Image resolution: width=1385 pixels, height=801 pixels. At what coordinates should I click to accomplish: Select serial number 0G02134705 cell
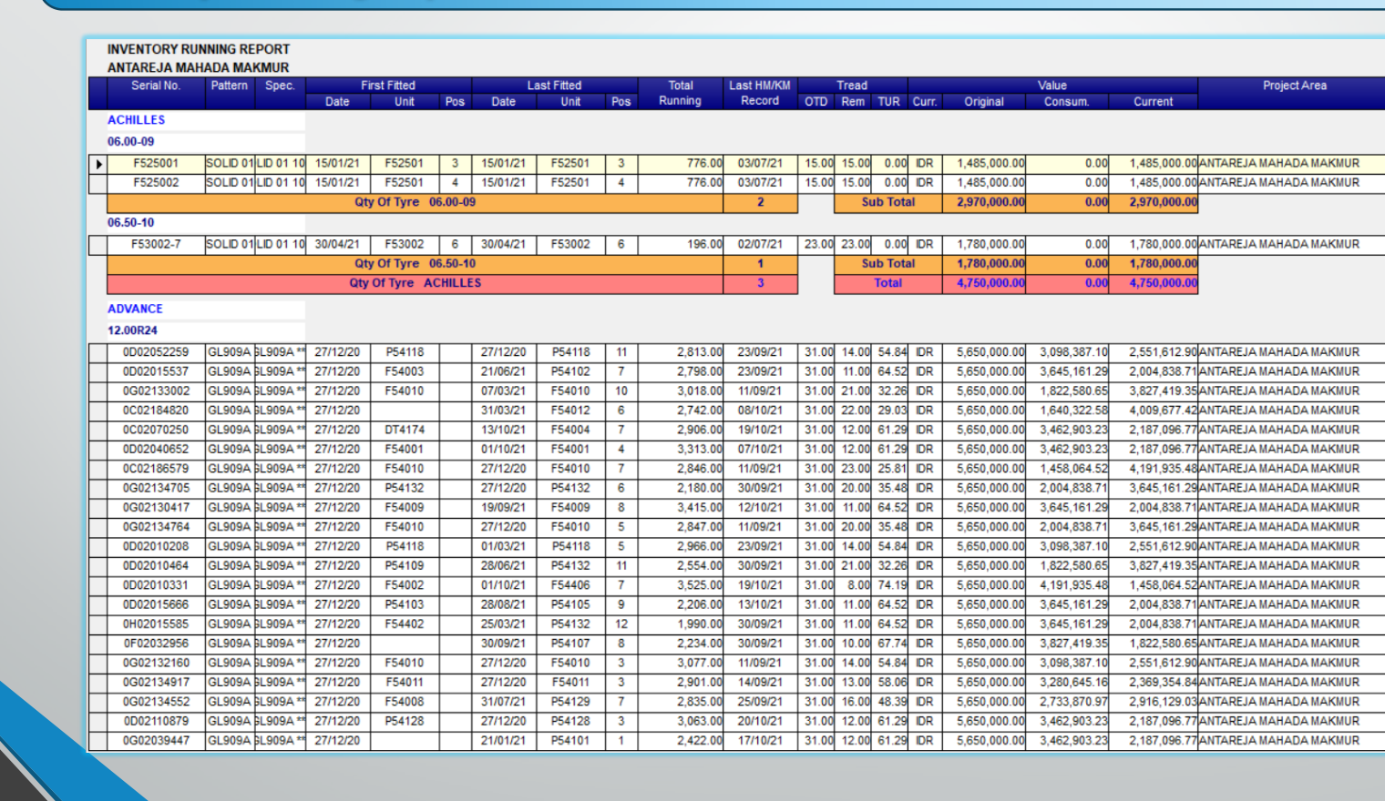pos(156,488)
